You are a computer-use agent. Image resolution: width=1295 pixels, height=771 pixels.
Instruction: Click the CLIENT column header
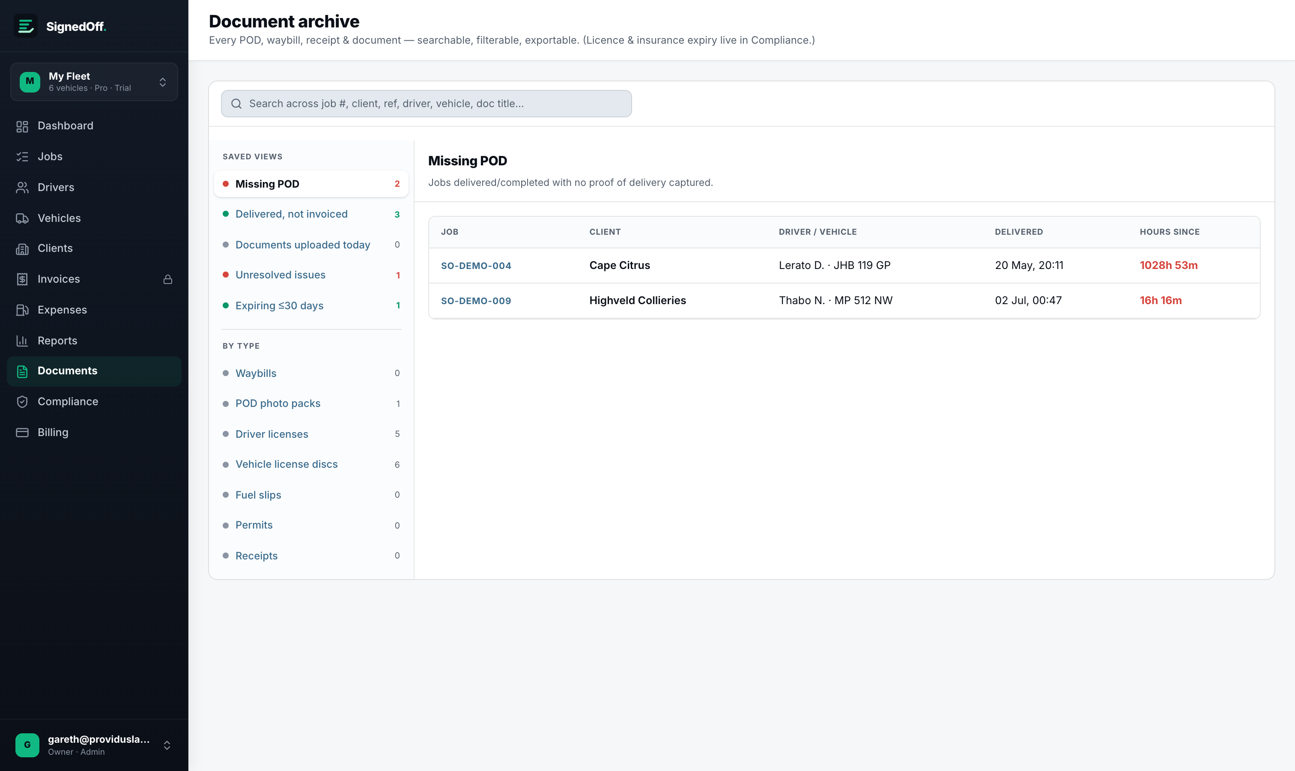click(605, 232)
